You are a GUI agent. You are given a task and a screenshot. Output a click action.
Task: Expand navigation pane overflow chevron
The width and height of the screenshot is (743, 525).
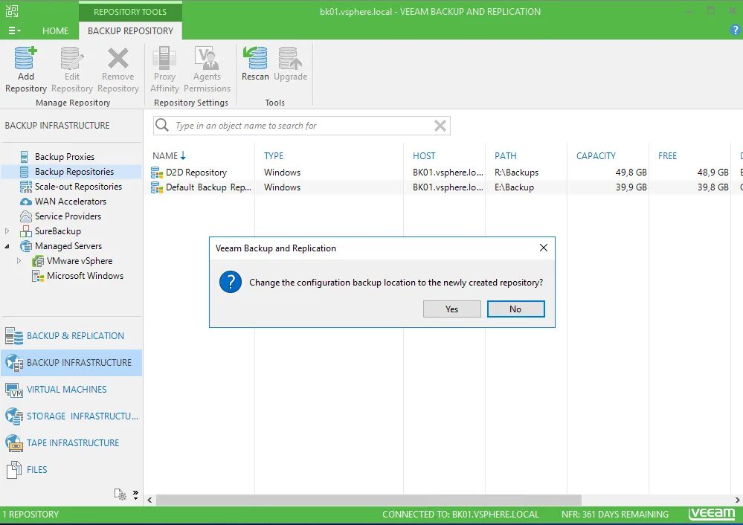tap(135, 495)
